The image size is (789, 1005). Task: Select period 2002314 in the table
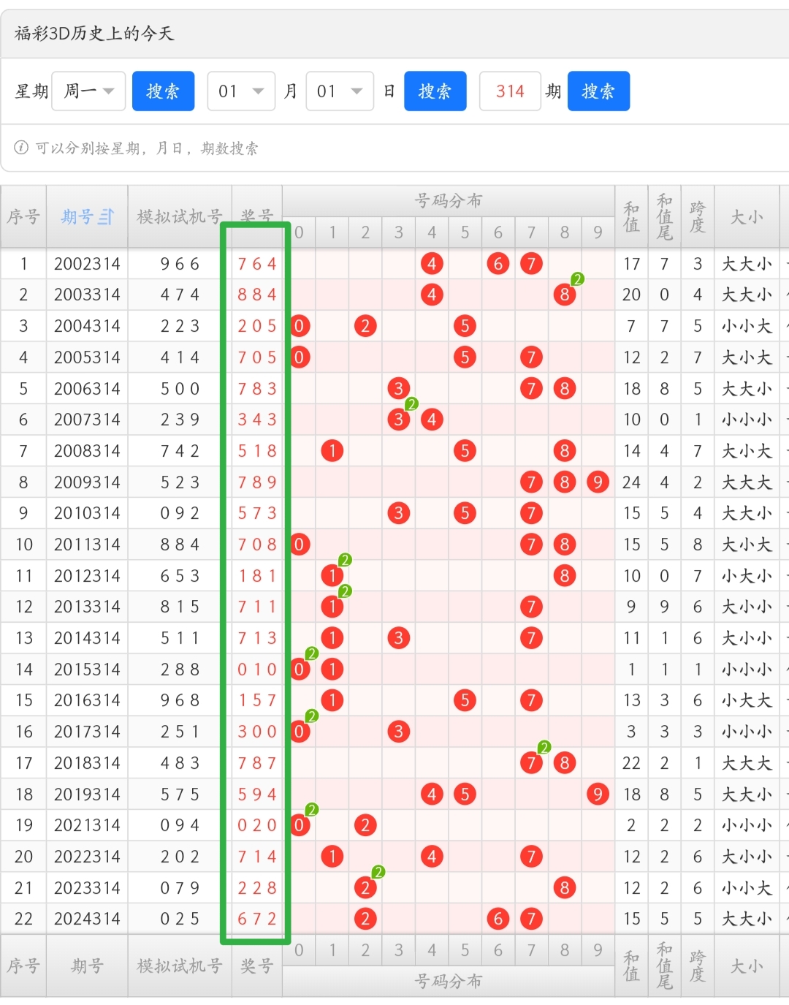(x=87, y=264)
